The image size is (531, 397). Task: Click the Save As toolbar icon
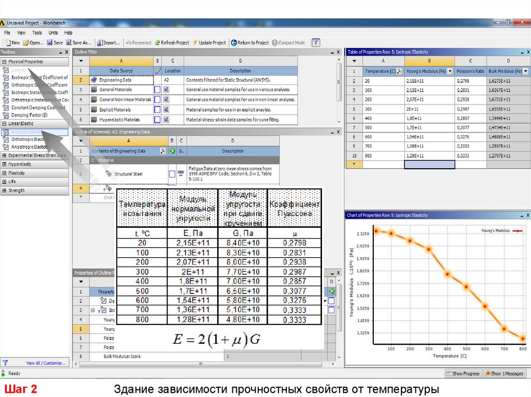coord(68,43)
